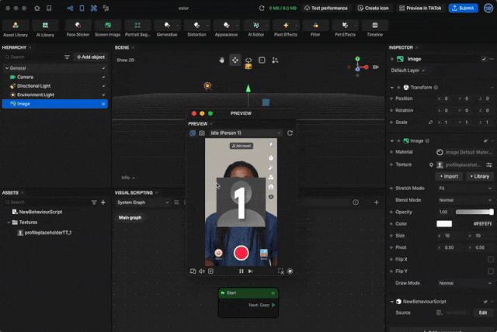
Task: Open the Appearance tool
Action: pyautogui.click(x=226, y=29)
